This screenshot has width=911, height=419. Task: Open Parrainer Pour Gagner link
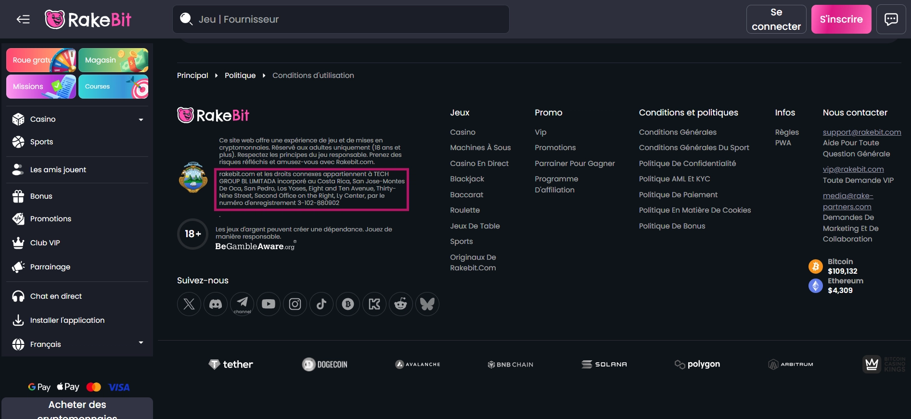coord(575,164)
